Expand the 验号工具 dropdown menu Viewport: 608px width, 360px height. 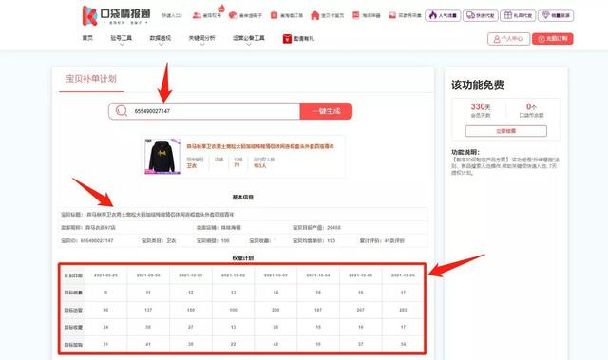pyautogui.click(x=122, y=38)
